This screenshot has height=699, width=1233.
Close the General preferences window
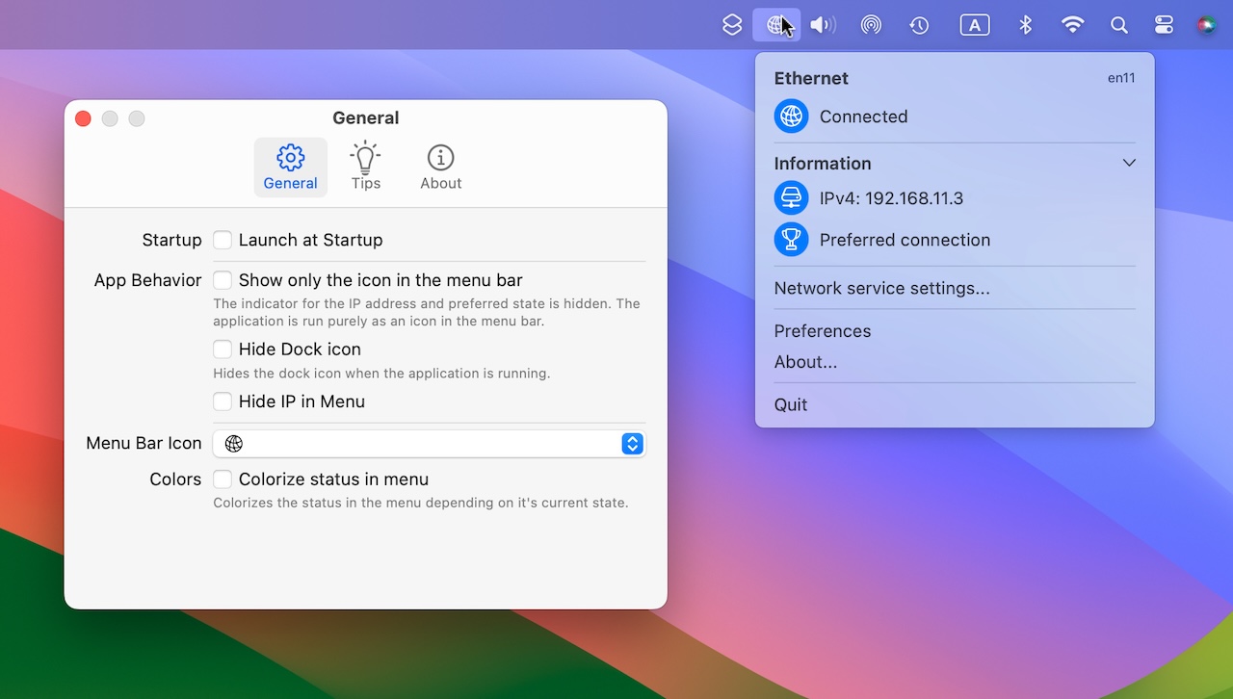[83, 118]
